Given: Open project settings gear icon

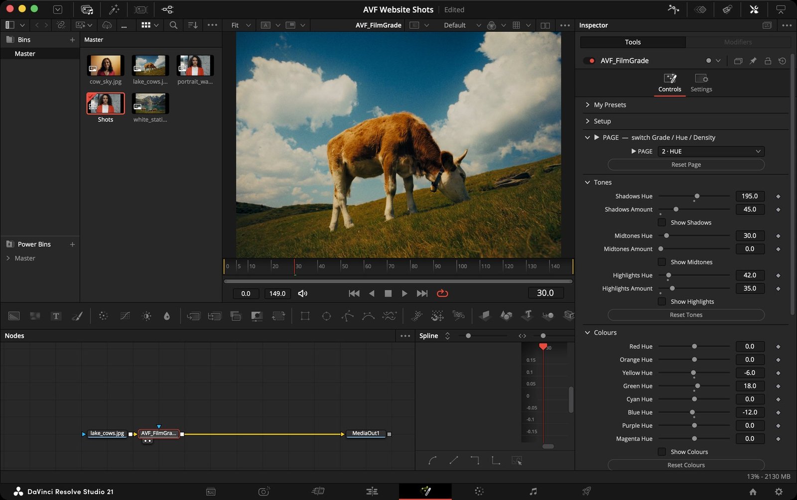Looking at the screenshot, I should pyautogui.click(x=779, y=492).
